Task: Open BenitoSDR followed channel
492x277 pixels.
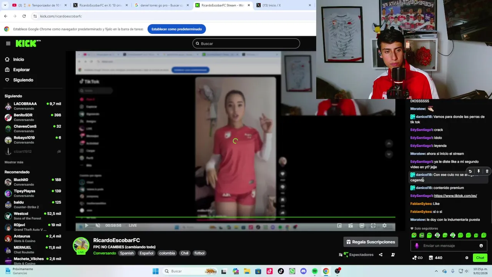Action: 33,117
